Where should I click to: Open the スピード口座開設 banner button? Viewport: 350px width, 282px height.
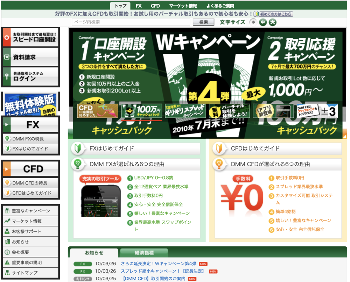point(30,37)
